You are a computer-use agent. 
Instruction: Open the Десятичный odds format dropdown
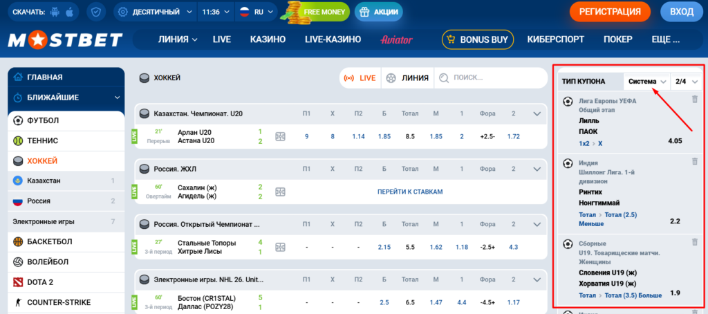pyautogui.click(x=154, y=12)
